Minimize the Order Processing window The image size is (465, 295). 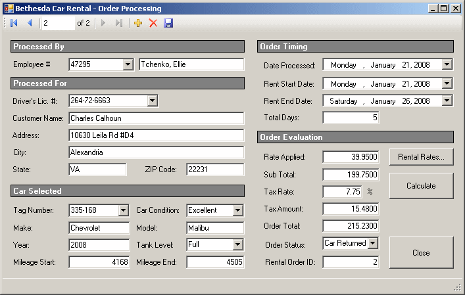[433, 9]
